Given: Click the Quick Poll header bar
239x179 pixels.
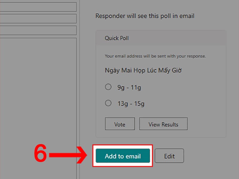Looking at the screenshot, I should pyautogui.click(x=161, y=38).
